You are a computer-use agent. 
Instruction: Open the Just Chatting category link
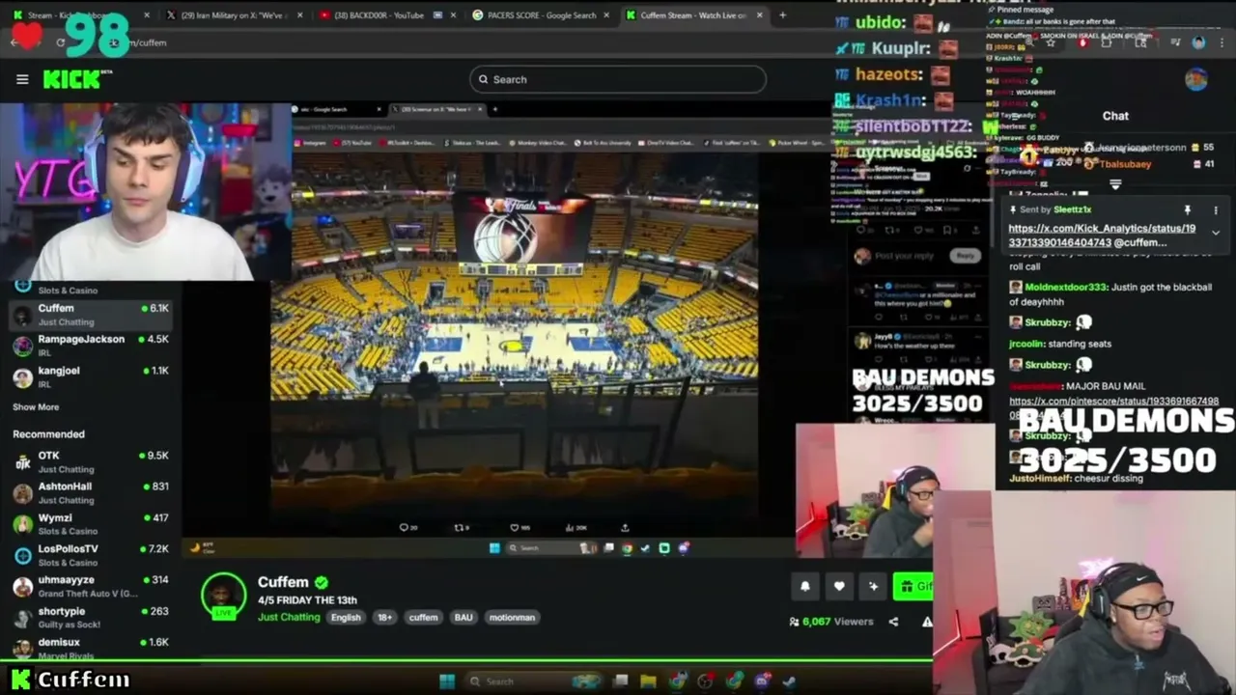(x=288, y=617)
